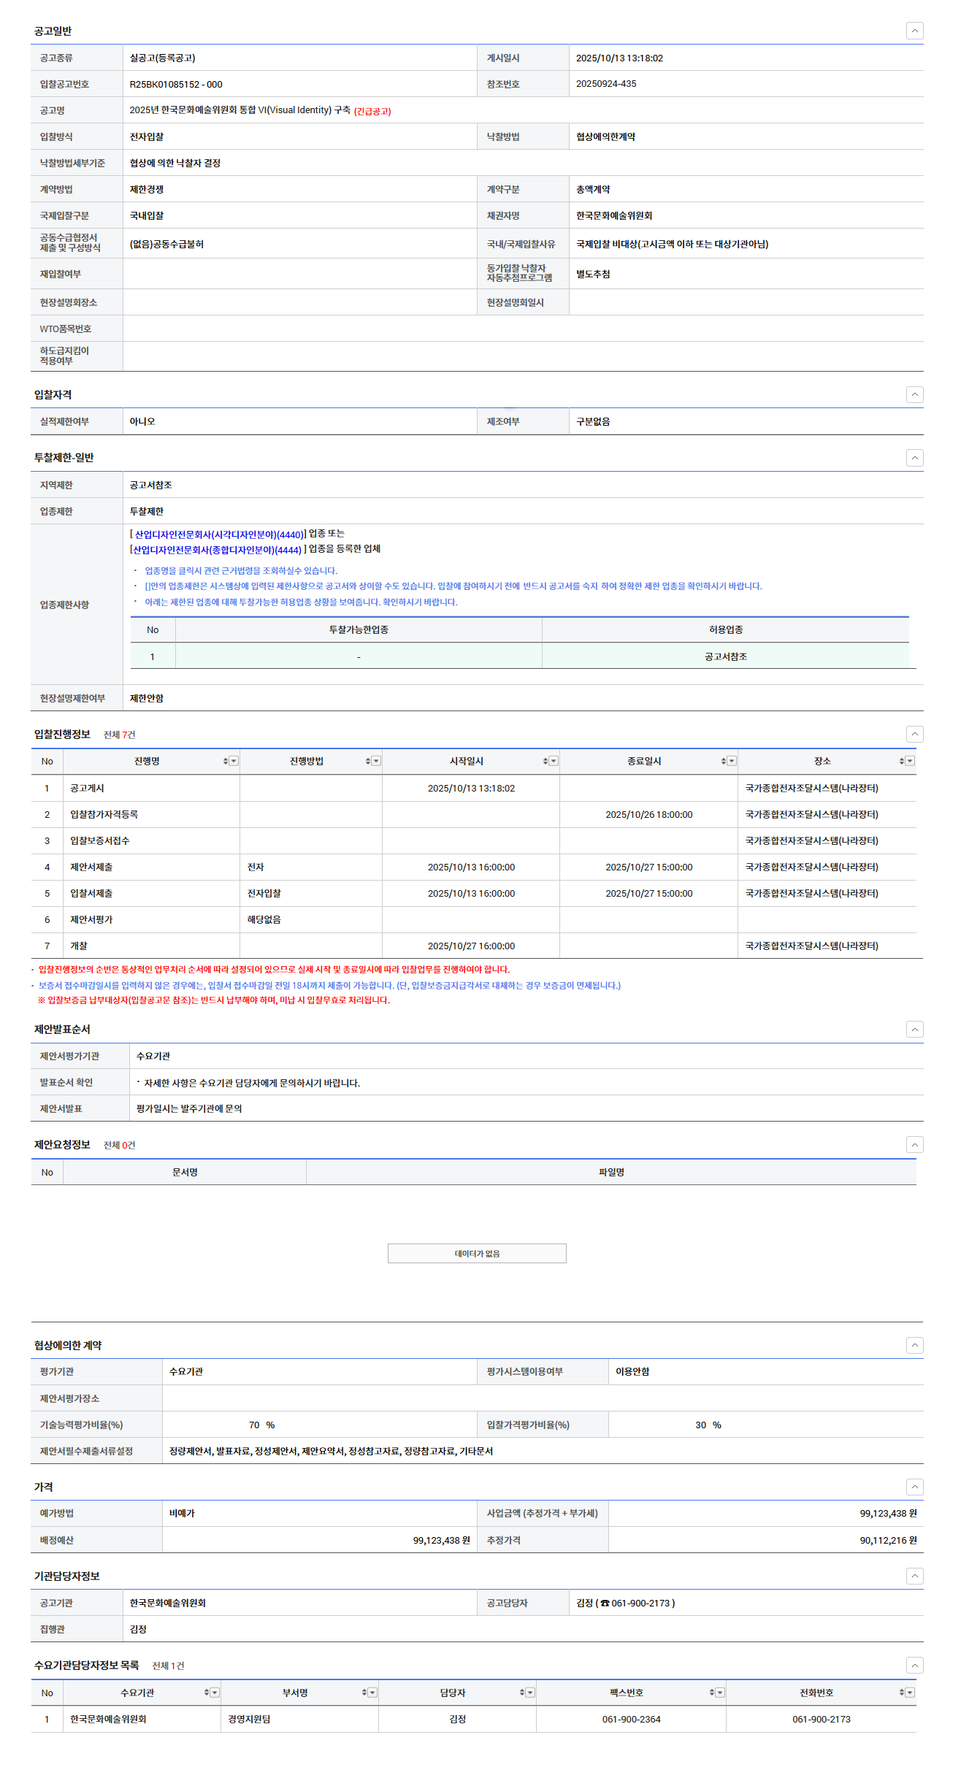Viewport: 961px width, 1770px height.
Task: Collapse the 수요기관담당자정보 목록 section
Action: point(914,1666)
